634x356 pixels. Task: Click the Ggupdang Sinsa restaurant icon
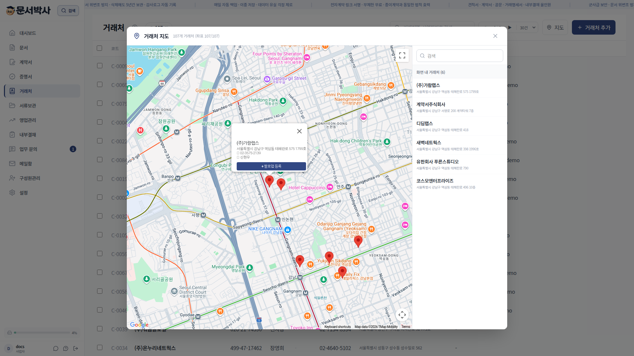click(x=234, y=92)
